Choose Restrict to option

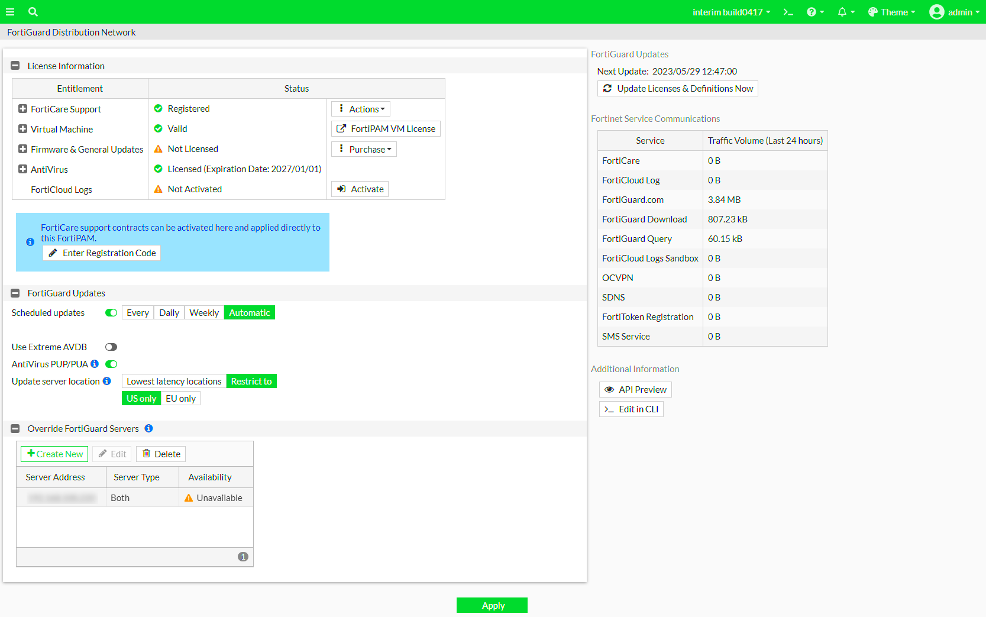pos(251,381)
